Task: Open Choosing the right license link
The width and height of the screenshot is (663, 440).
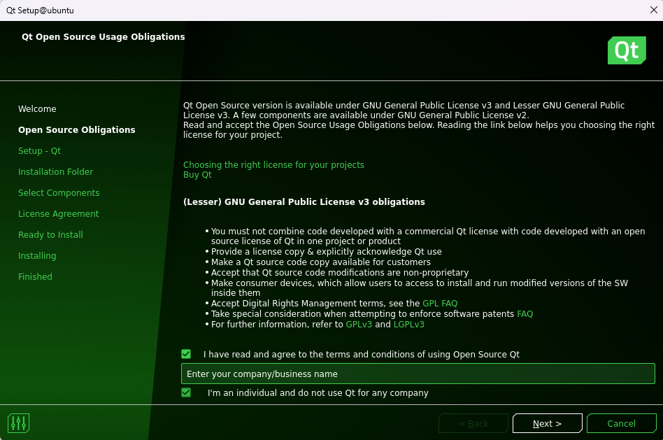Action: pos(273,165)
